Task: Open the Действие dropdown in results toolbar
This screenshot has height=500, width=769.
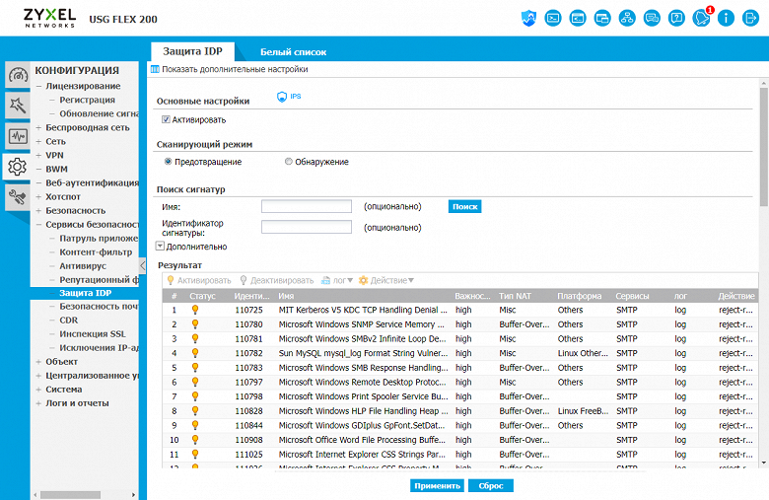Action: point(386,281)
